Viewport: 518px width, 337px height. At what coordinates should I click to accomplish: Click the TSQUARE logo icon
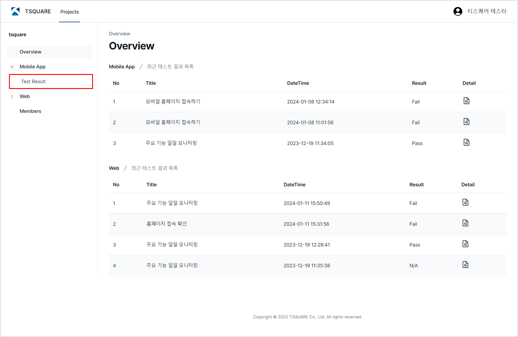click(15, 11)
